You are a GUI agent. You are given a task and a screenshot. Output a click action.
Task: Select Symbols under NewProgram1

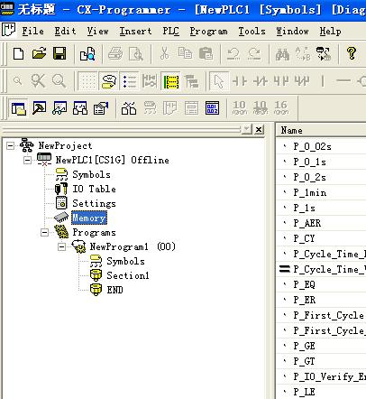(x=125, y=261)
